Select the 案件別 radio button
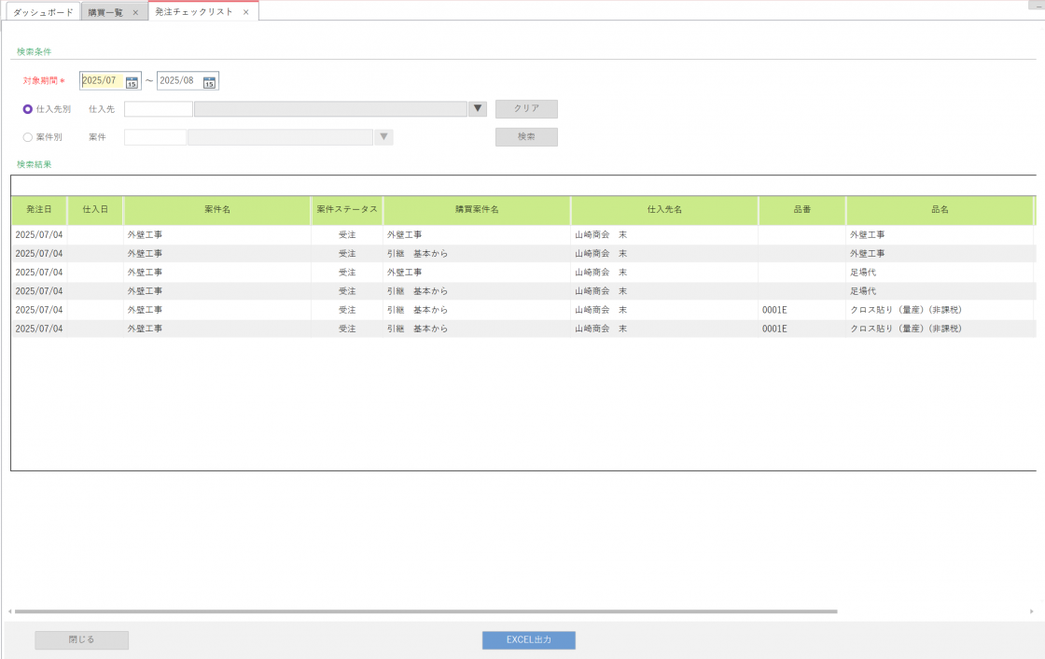 point(28,137)
